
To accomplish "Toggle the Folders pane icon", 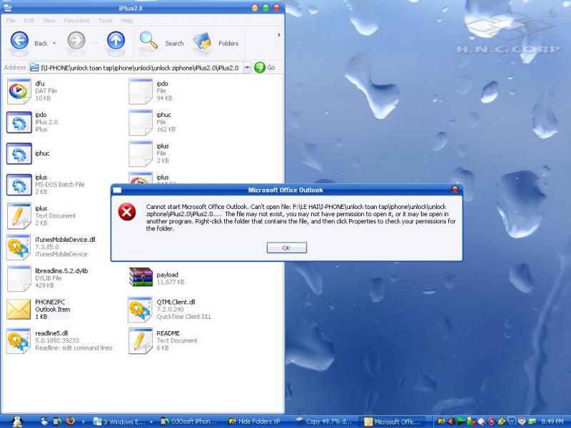I will pyautogui.click(x=203, y=42).
